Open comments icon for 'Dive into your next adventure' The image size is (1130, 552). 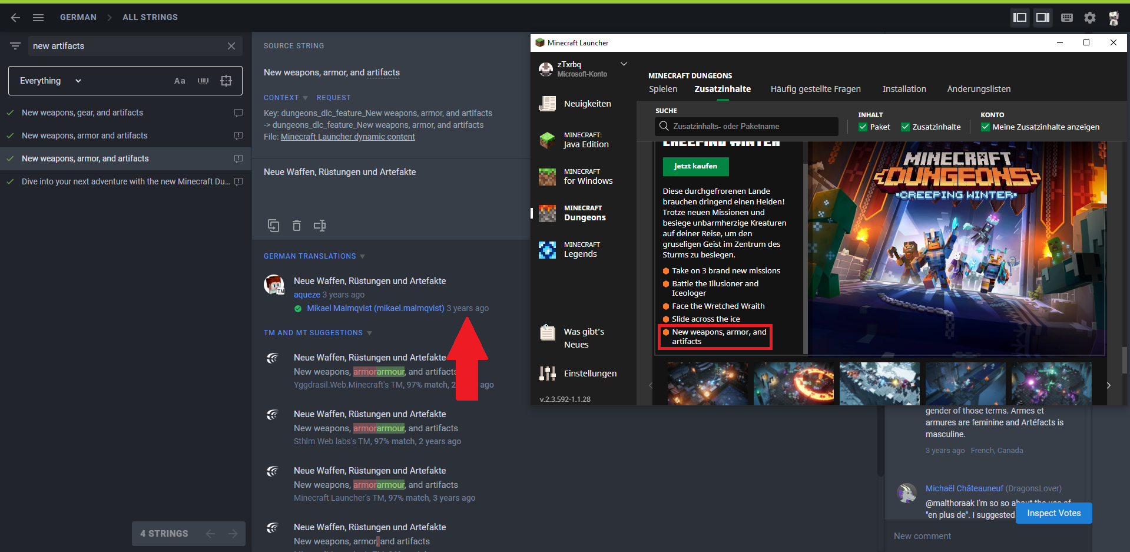[238, 181]
